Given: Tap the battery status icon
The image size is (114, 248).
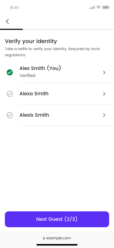Looking at the screenshot, I should 106,7.
